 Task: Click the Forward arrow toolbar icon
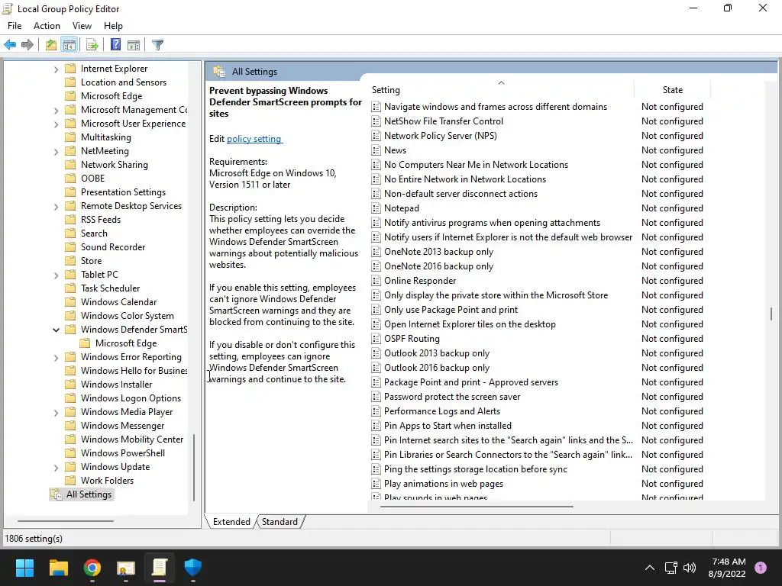point(27,45)
